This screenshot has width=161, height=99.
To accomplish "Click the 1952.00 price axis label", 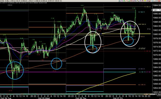I will point(157,92).
